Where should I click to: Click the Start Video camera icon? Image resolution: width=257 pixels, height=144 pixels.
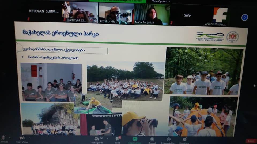[22, 138]
